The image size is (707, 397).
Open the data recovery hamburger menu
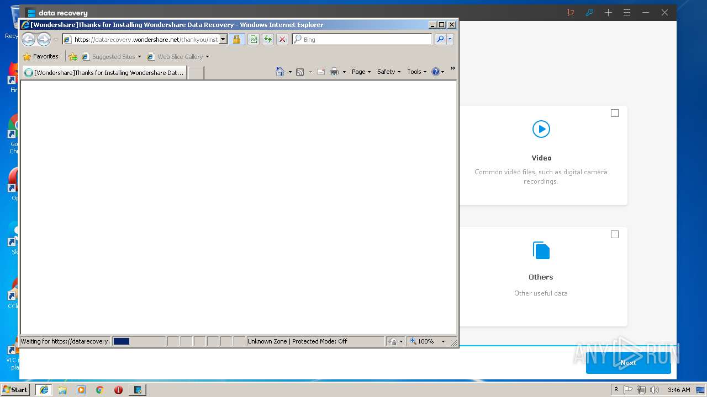tap(627, 12)
